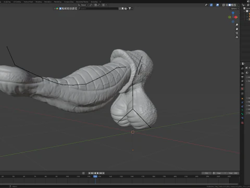The width and height of the screenshot is (250, 188).
Task: Switch to wireframe viewport shading
Action: point(227,5)
